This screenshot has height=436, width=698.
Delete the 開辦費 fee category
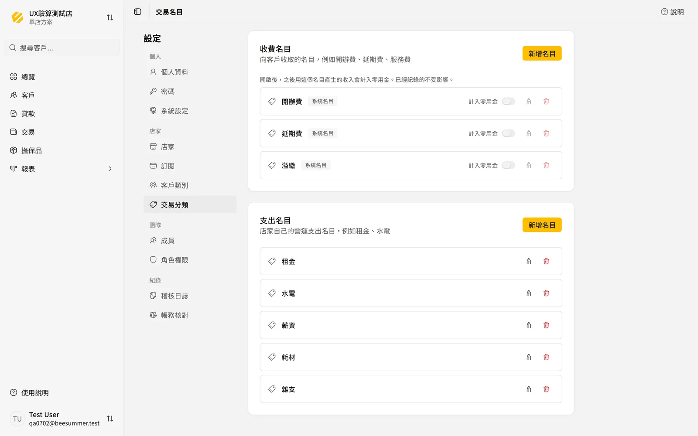546,102
